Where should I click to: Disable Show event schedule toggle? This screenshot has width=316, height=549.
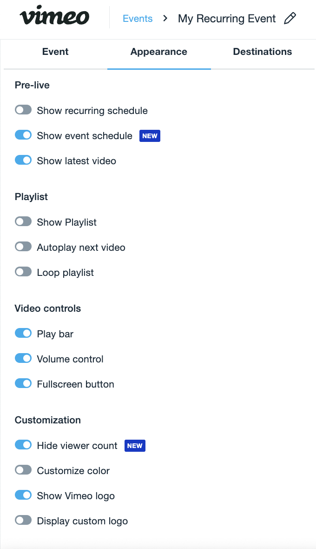click(x=23, y=135)
